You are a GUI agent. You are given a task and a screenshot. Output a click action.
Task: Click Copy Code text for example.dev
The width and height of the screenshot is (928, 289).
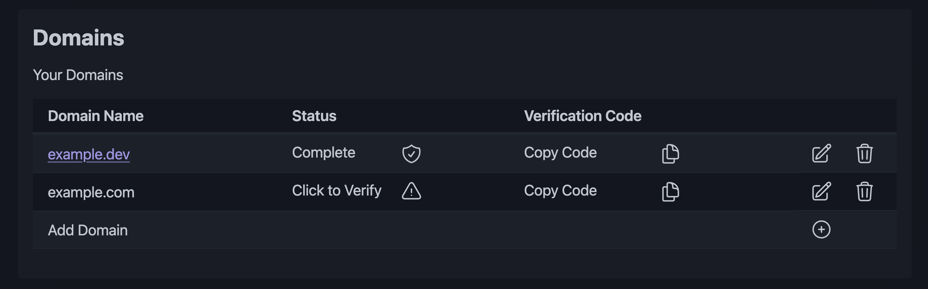click(560, 153)
